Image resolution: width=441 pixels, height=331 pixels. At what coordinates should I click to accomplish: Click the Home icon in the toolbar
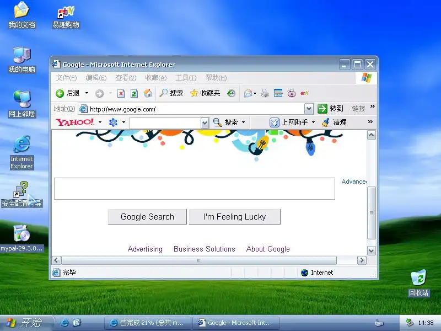pos(148,93)
